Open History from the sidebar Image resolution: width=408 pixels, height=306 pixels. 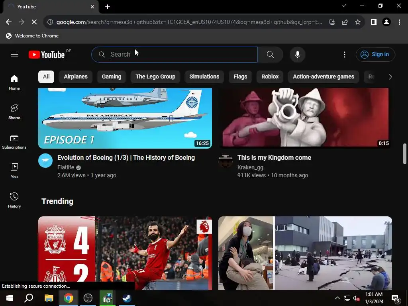point(14,200)
